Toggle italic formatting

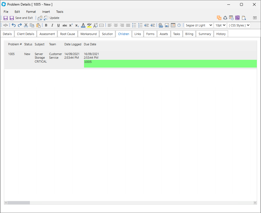pos(52,25)
